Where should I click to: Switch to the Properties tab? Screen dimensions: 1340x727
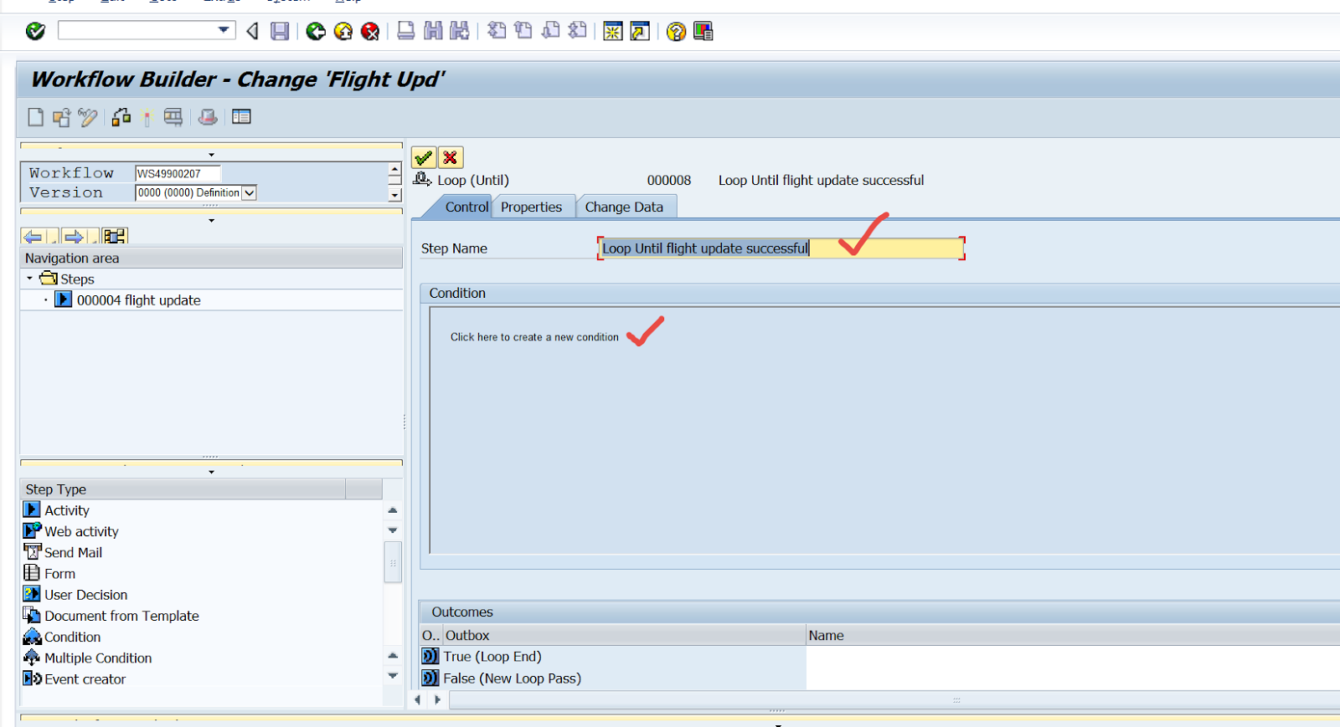point(531,207)
